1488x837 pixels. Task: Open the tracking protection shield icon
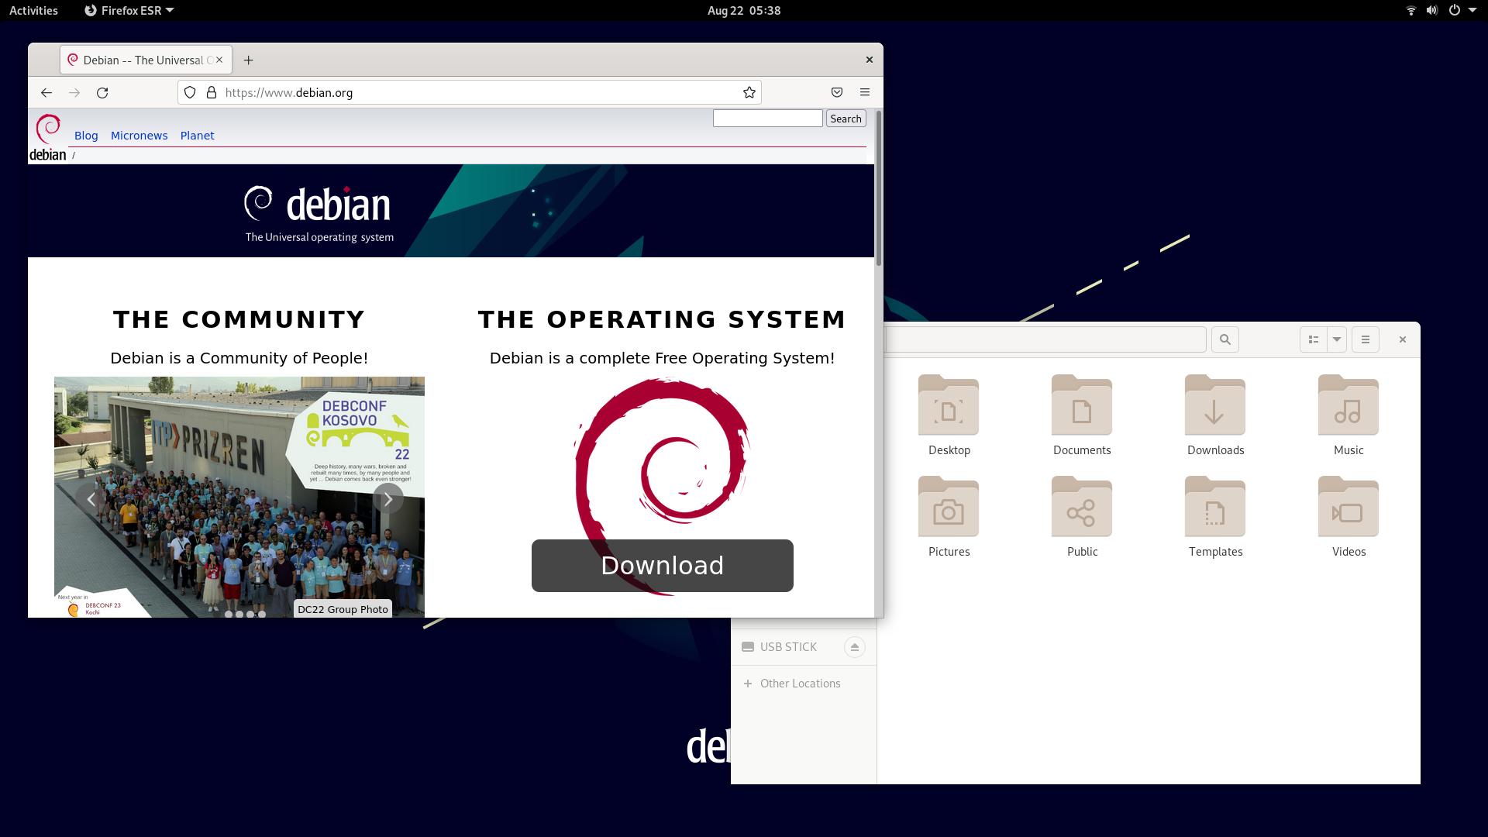pyautogui.click(x=190, y=92)
